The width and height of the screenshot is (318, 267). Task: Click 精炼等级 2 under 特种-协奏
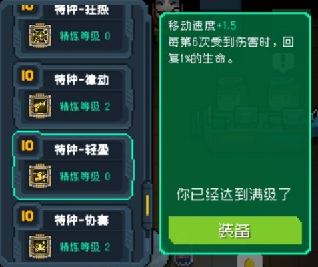(85, 247)
